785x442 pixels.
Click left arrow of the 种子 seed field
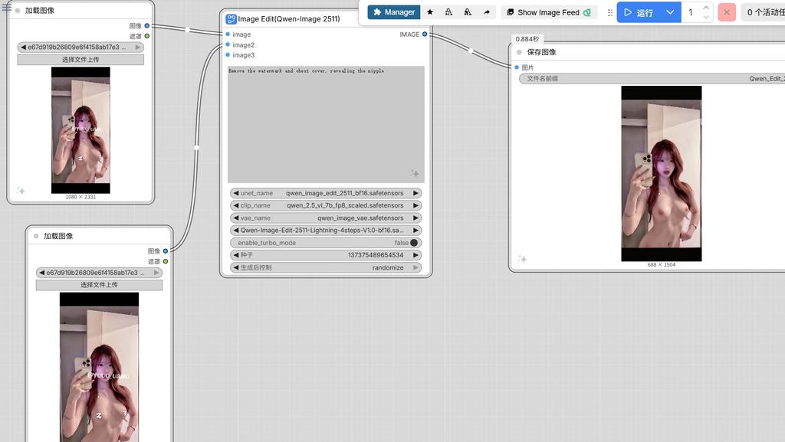(x=236, y=255)
